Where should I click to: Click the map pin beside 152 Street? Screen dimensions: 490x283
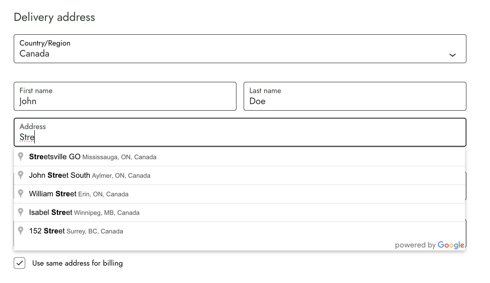21,231
